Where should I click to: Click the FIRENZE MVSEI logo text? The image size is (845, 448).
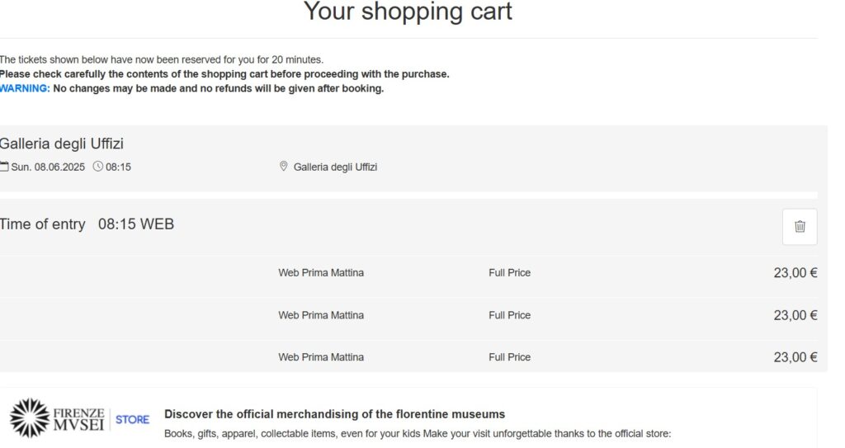click(x=78, y=419)
